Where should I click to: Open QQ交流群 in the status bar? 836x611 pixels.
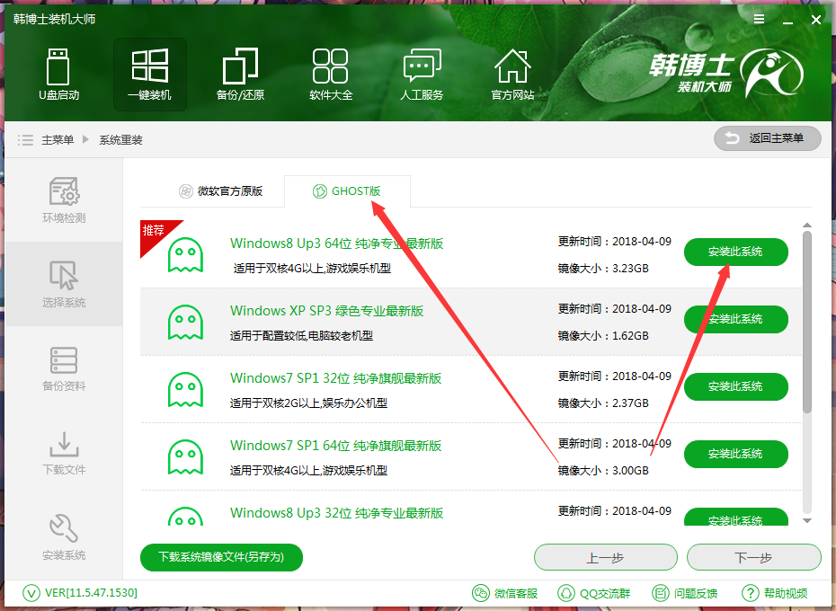593,593
